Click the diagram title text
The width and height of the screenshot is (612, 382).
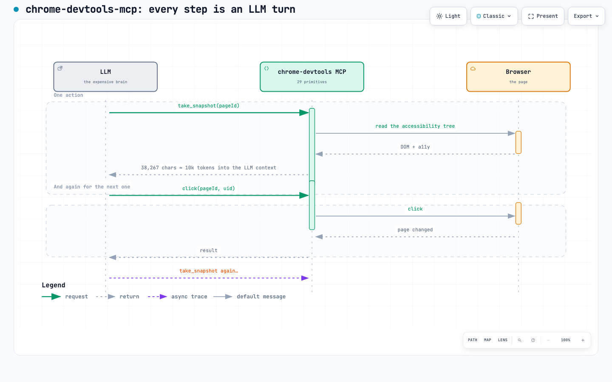160,9
